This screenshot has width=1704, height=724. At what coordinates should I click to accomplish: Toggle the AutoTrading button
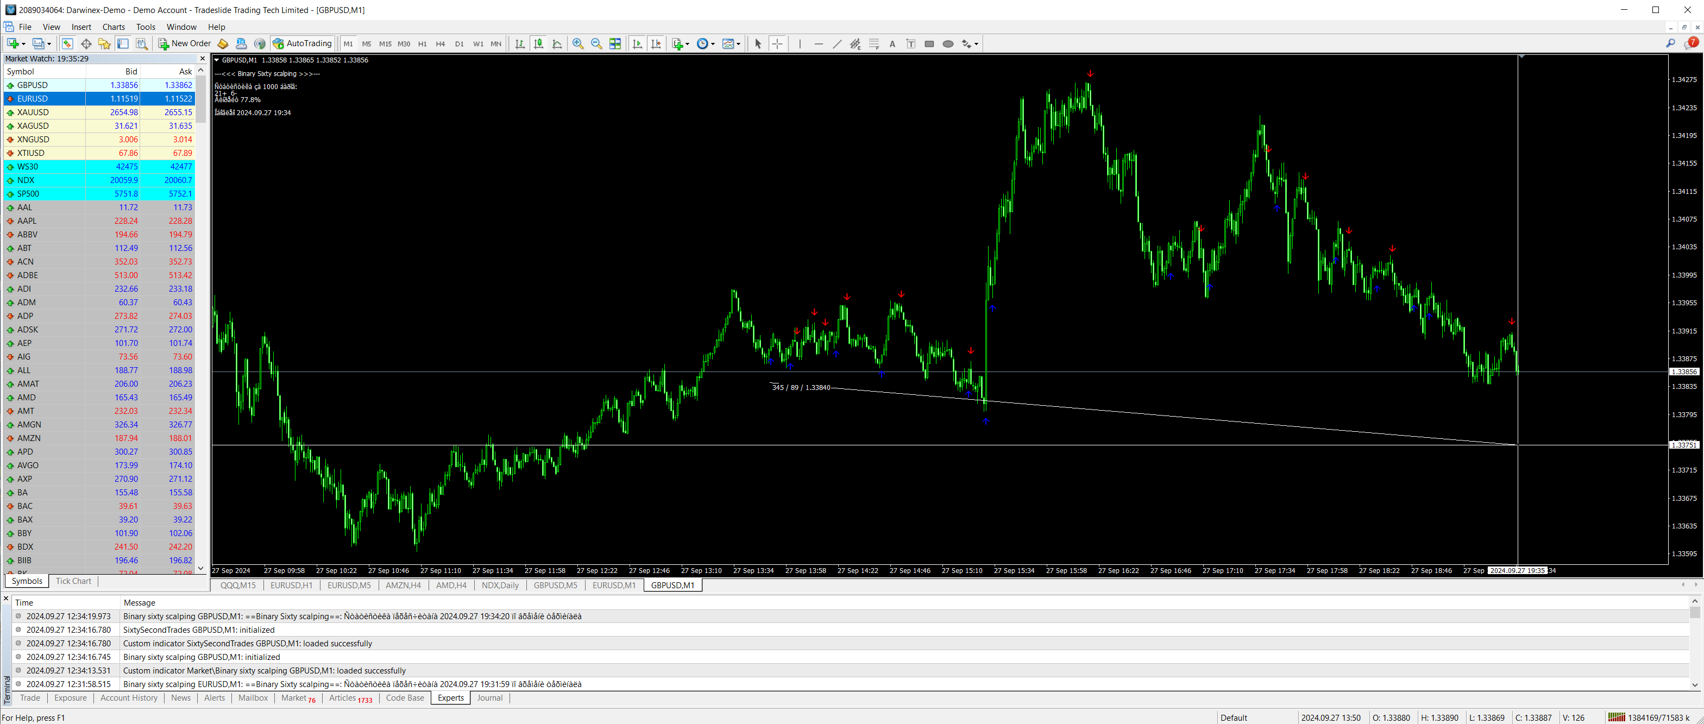point(303,43)
